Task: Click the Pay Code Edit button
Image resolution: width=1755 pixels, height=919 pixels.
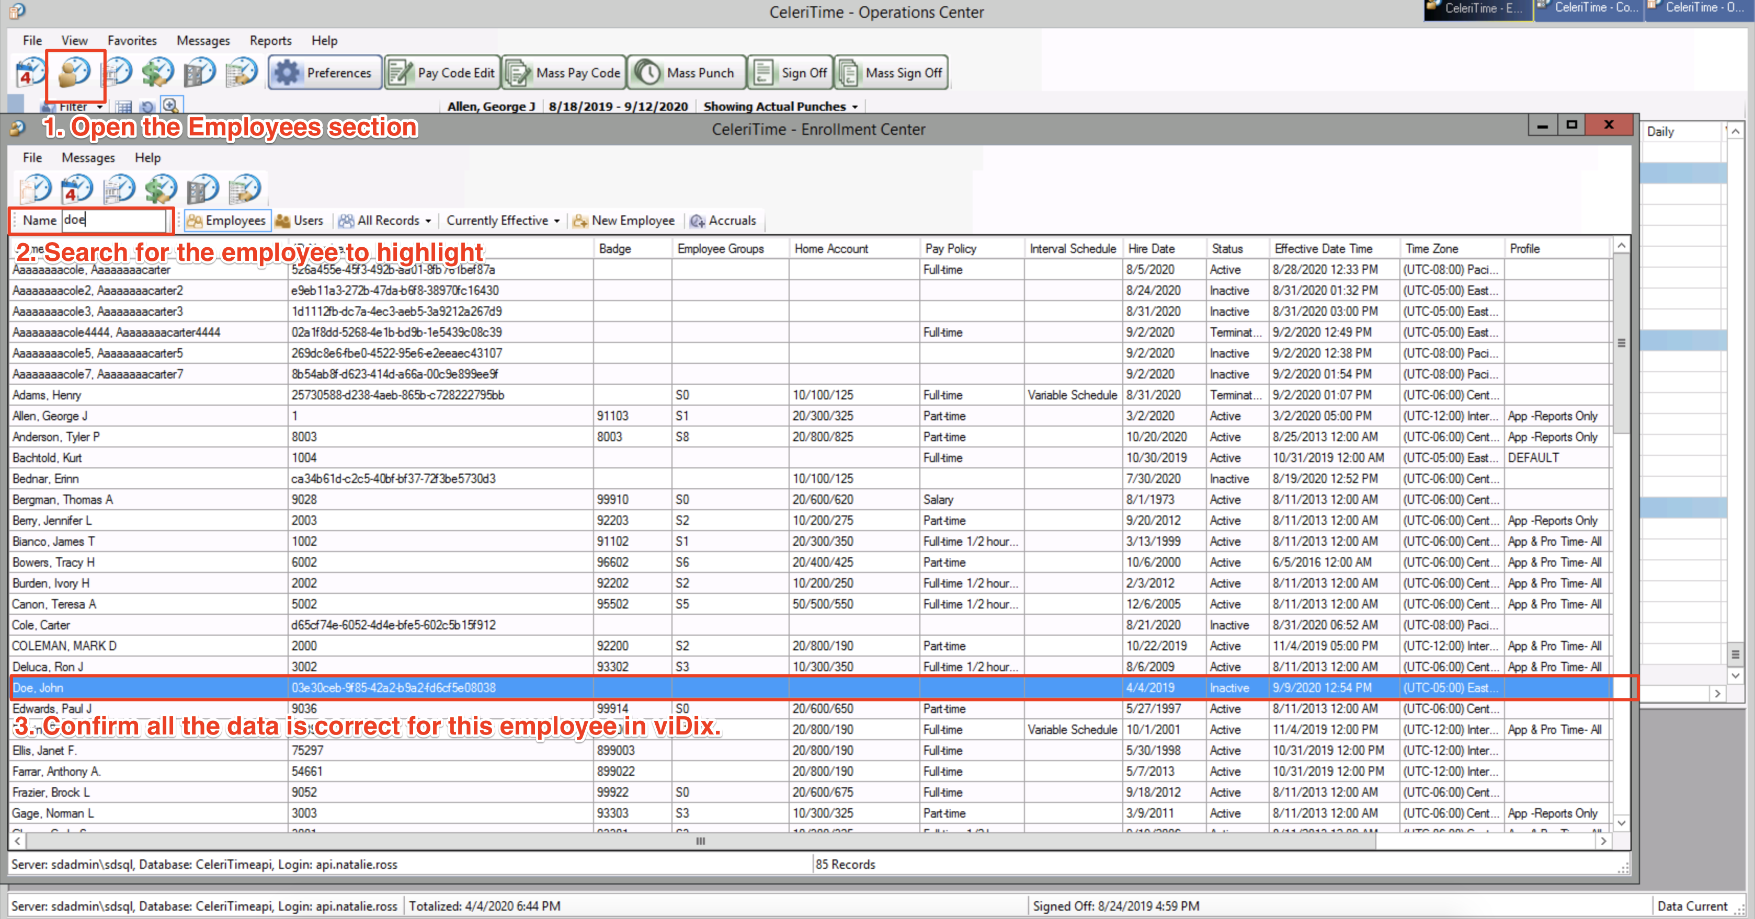Action: pos(442,72)
